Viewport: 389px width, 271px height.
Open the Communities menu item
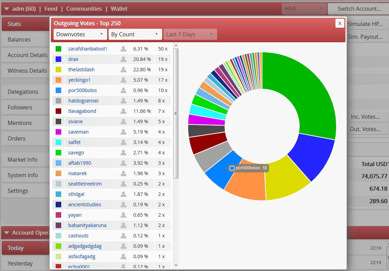(x=84, y=9)
